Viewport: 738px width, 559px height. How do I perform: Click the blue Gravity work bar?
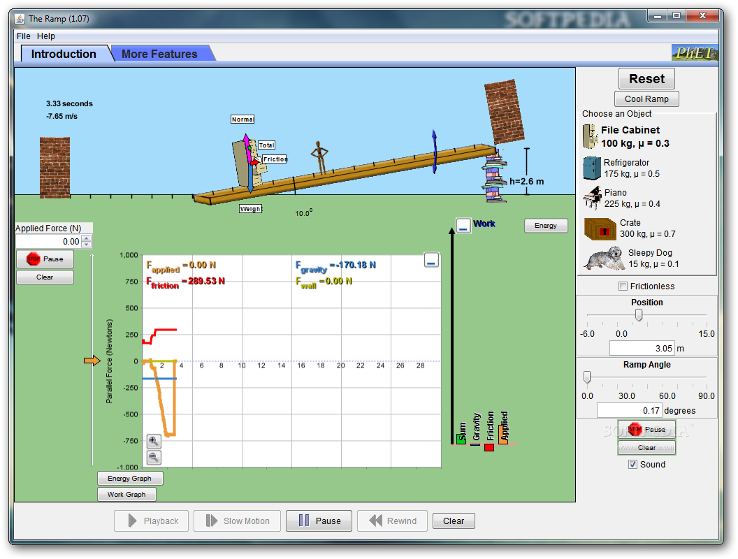coord(475,444)
